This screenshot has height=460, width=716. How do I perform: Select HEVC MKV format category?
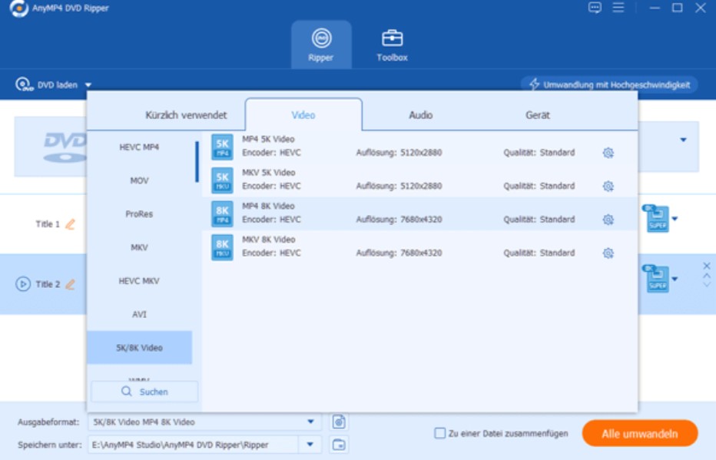(139, 280)
